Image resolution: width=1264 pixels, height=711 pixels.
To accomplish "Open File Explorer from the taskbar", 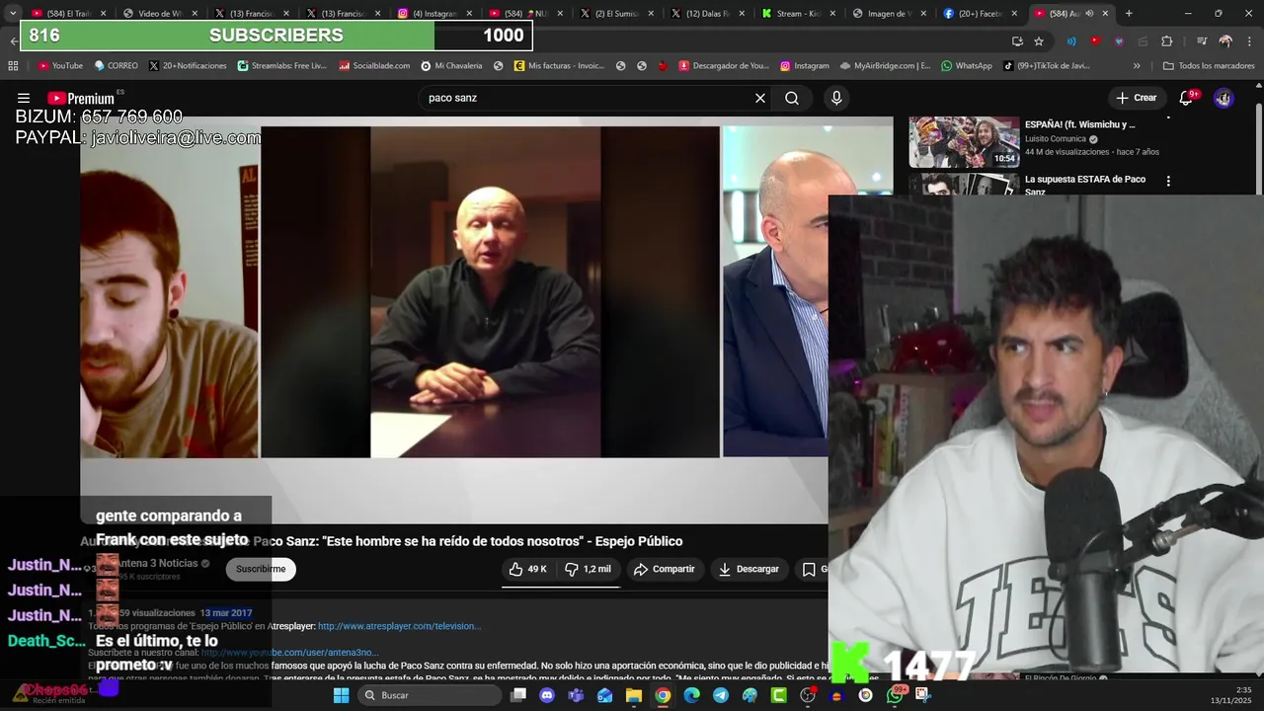I will [634, 695].
